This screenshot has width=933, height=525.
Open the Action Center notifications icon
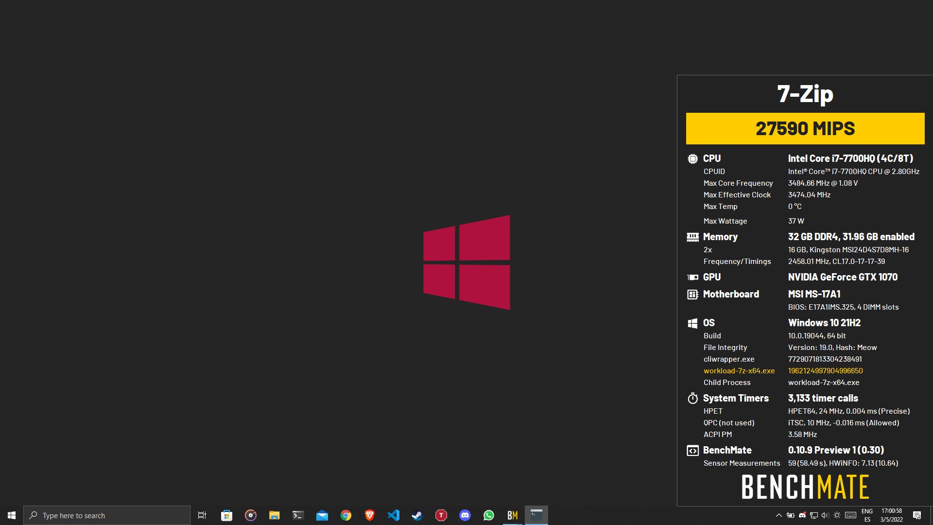pos(917,515)
